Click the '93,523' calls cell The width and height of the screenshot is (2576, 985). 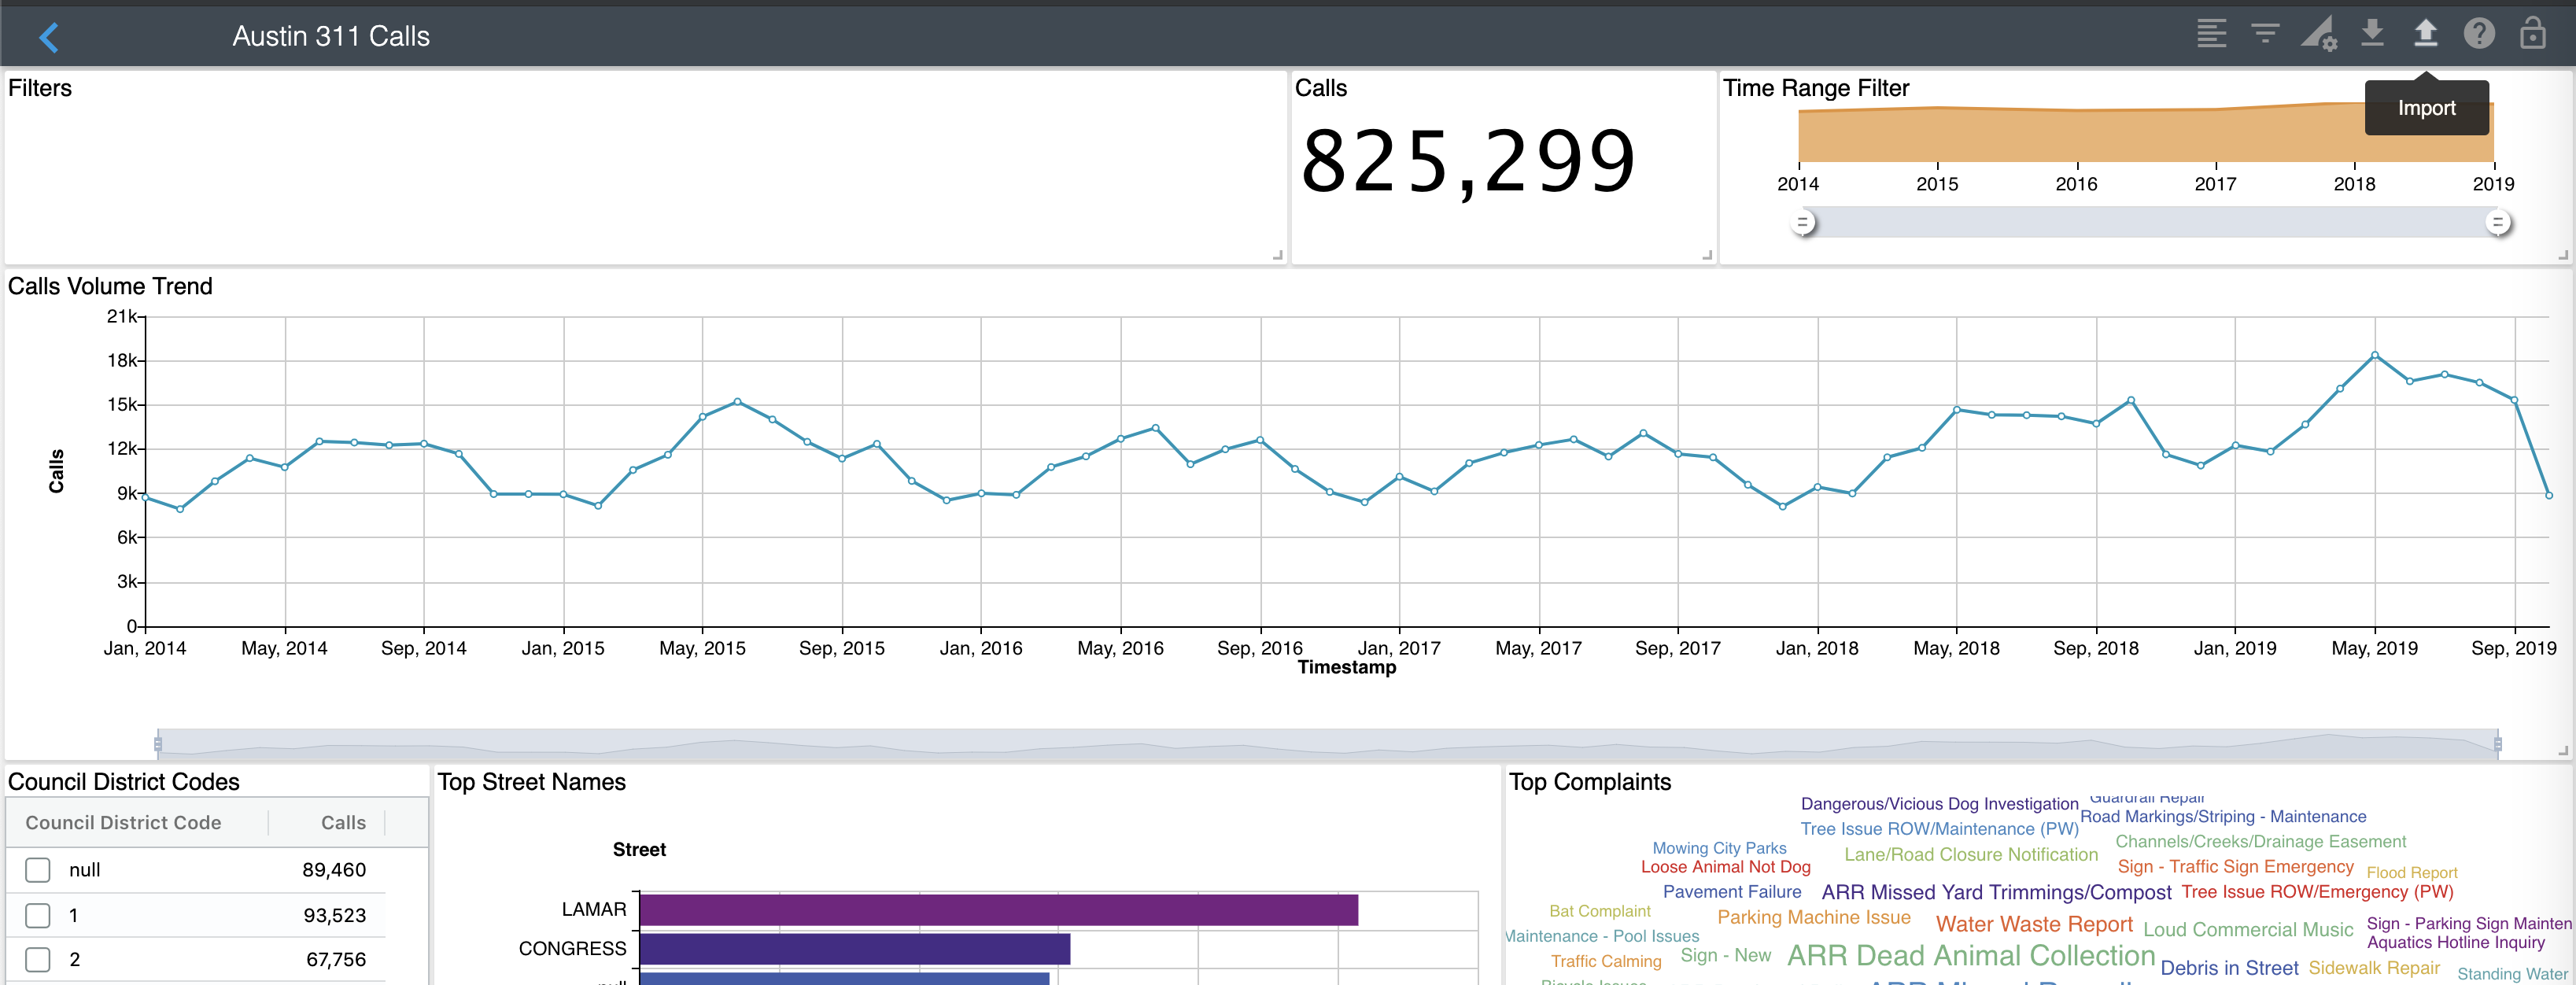(x=334, y=915)
